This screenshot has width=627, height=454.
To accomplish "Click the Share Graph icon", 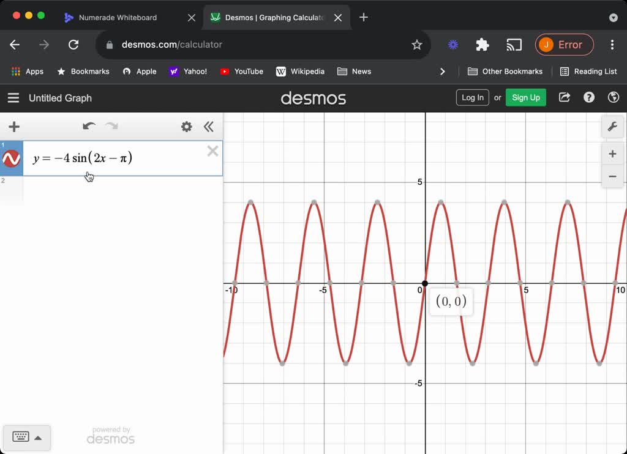I will pyautogui.click(x=564, y=97).
